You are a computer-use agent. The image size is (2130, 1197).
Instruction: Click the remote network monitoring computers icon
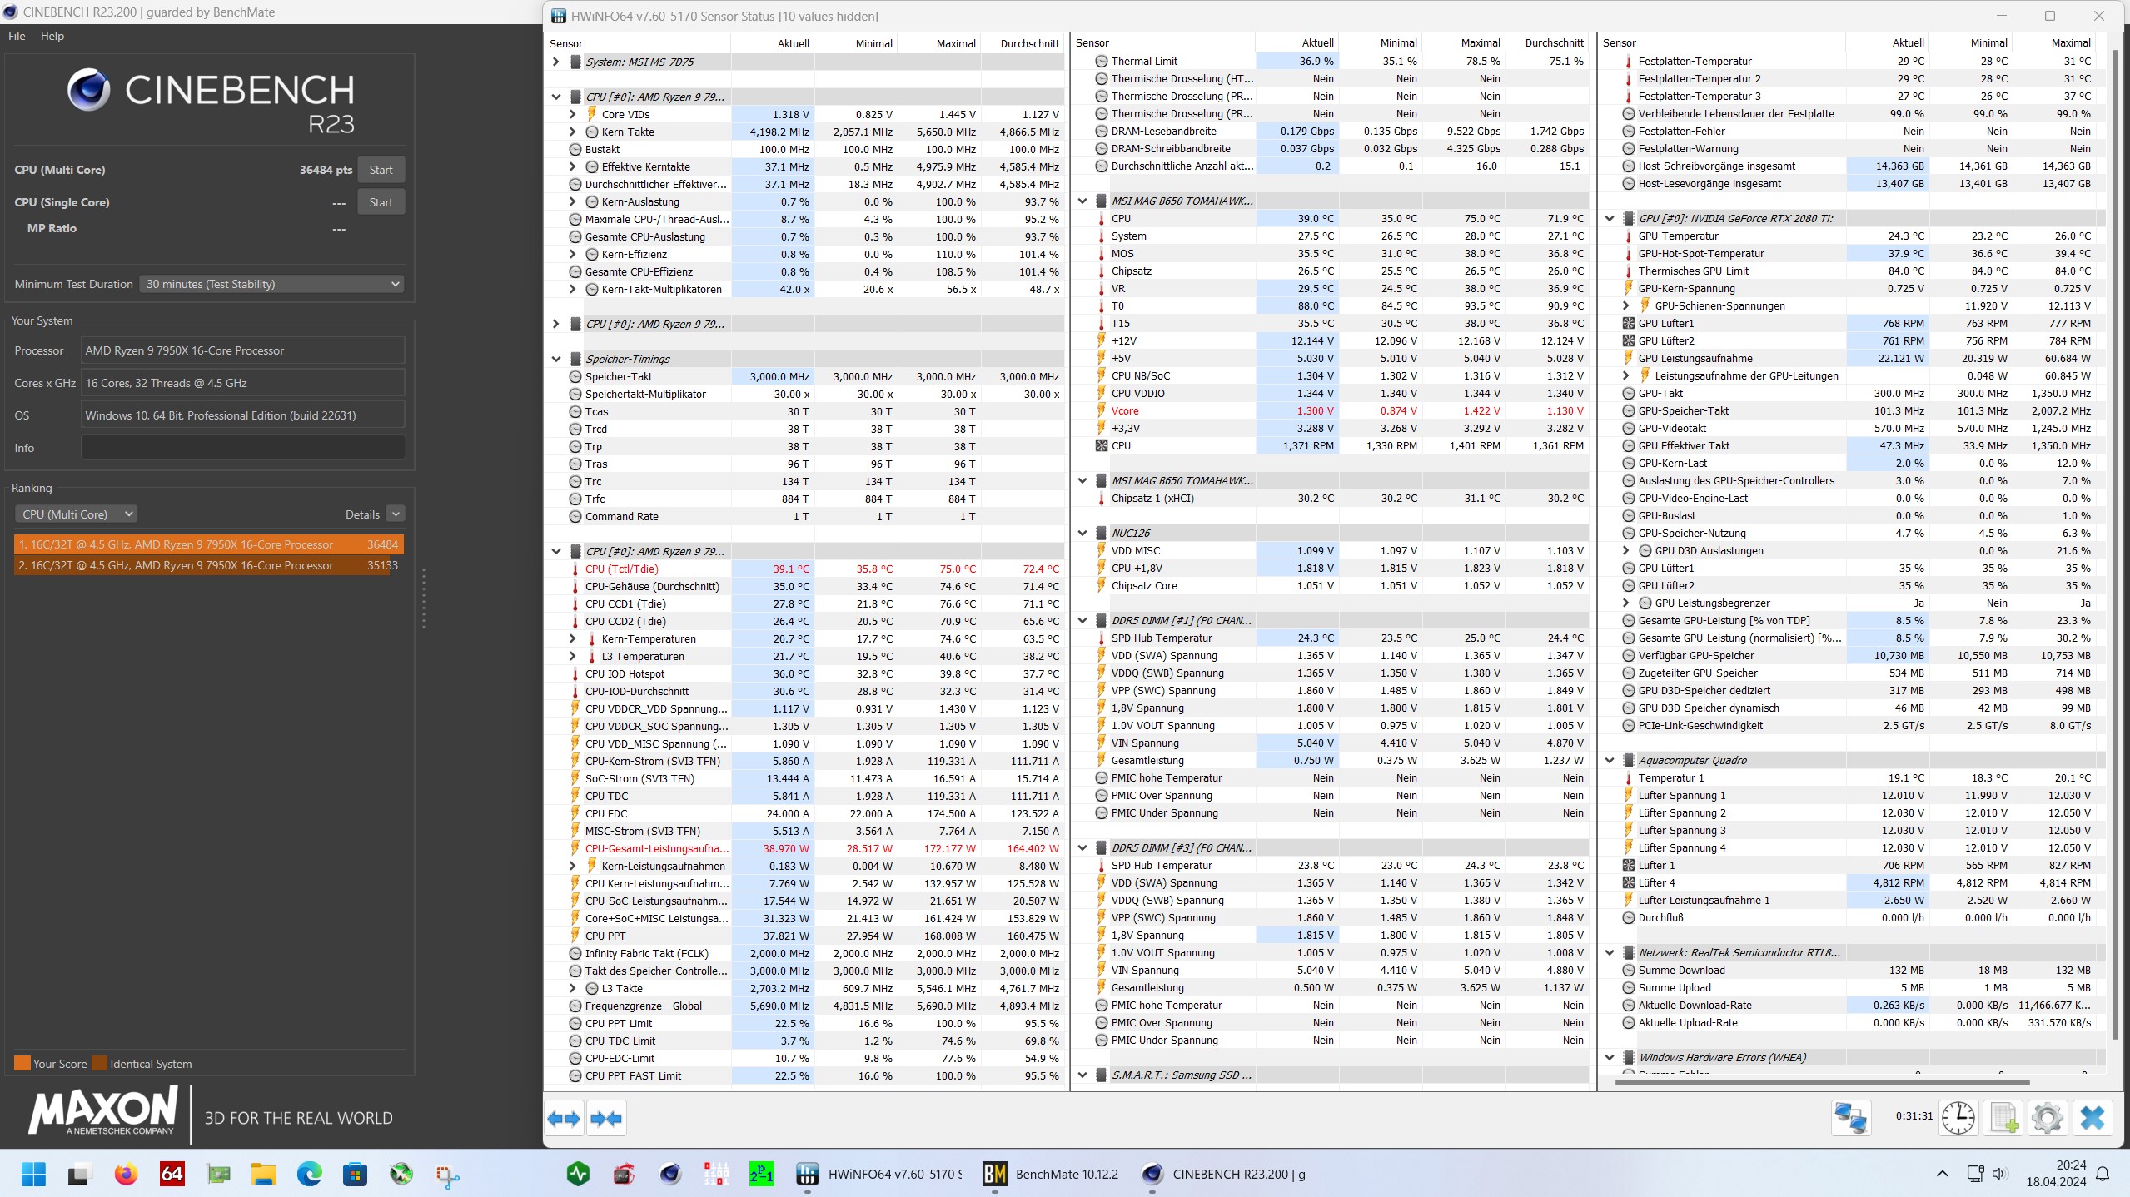click(x=1850, y=1117)
